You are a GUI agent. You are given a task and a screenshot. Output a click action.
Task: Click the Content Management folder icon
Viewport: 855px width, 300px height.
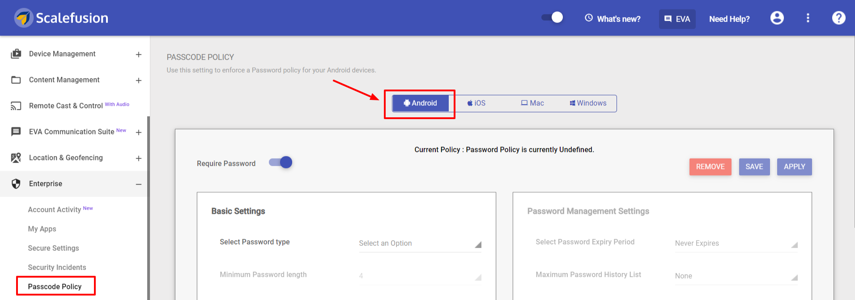pos(16,80)
